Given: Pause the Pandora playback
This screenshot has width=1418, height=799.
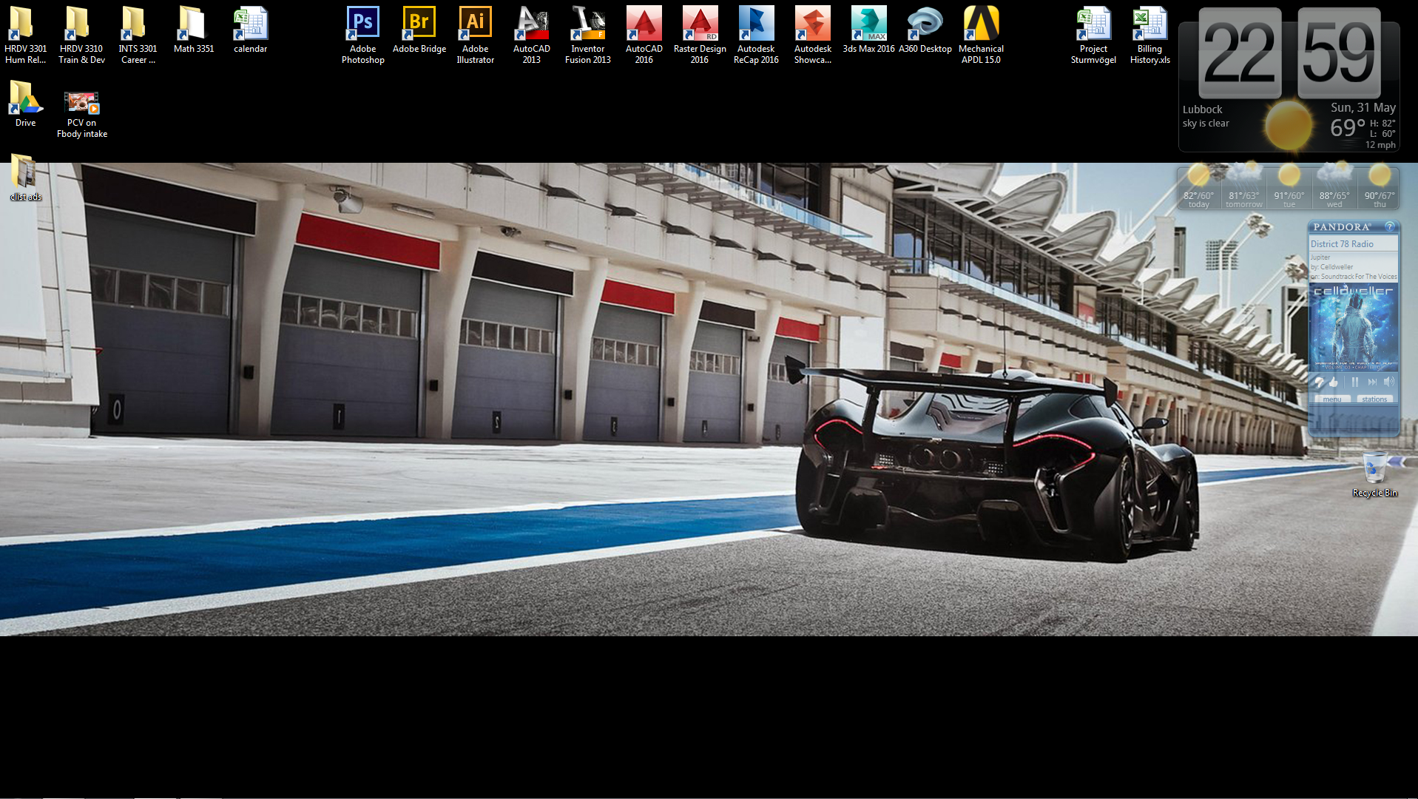Looking at the screenshot, I should tap(1355, 382).
